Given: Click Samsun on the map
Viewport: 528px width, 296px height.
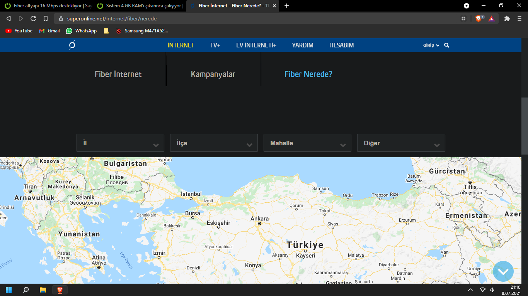Looking at the screenshot, I should pyautogui.click(x=320, y=188).
